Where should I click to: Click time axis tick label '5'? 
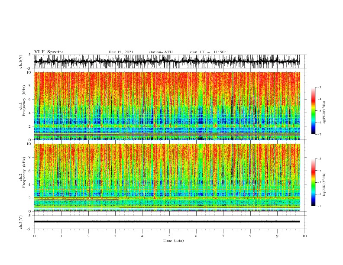(x=169, y=236)
